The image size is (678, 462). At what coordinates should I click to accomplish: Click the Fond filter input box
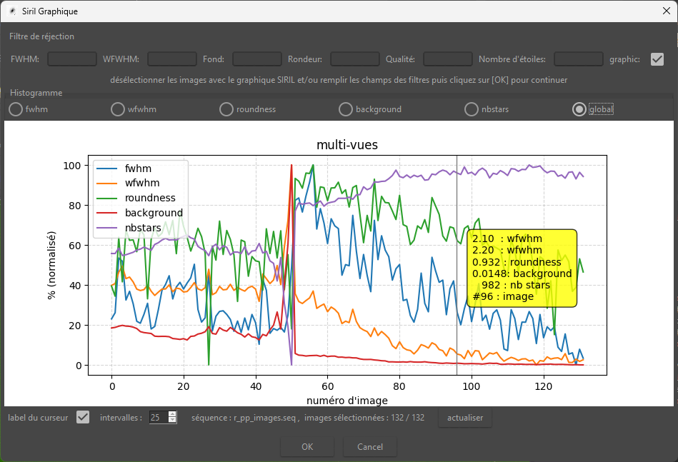[257, 59]
